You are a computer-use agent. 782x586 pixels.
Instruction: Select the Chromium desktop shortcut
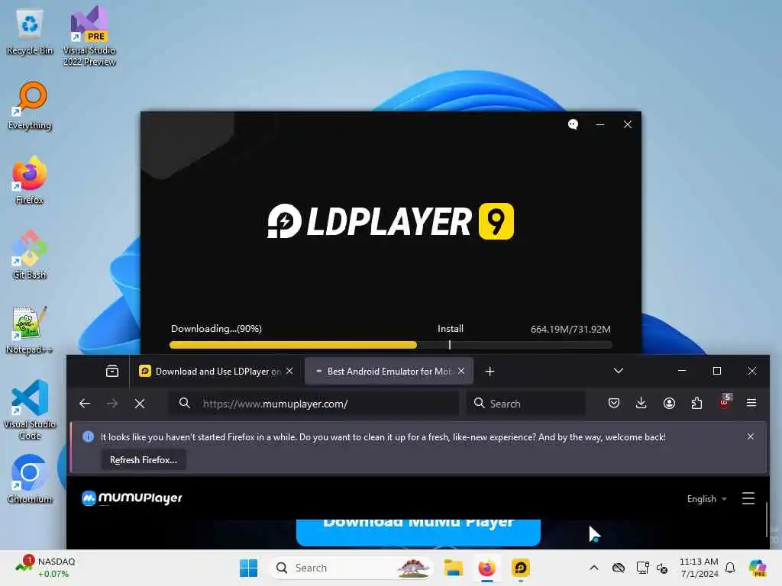coord(30,479)
